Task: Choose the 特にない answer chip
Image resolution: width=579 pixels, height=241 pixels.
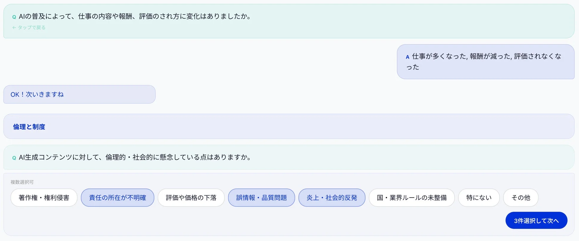Action: coord(479,197)
